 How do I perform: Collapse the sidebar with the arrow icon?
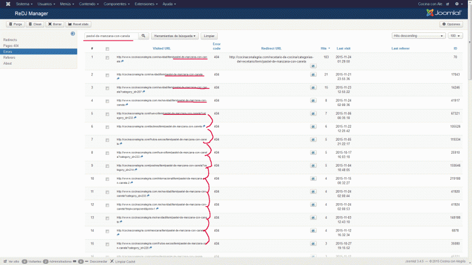pos(73,34)
